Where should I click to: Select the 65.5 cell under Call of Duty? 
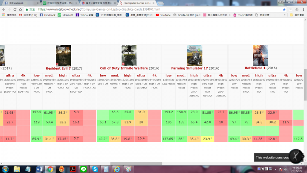click(x=115, y=114)
